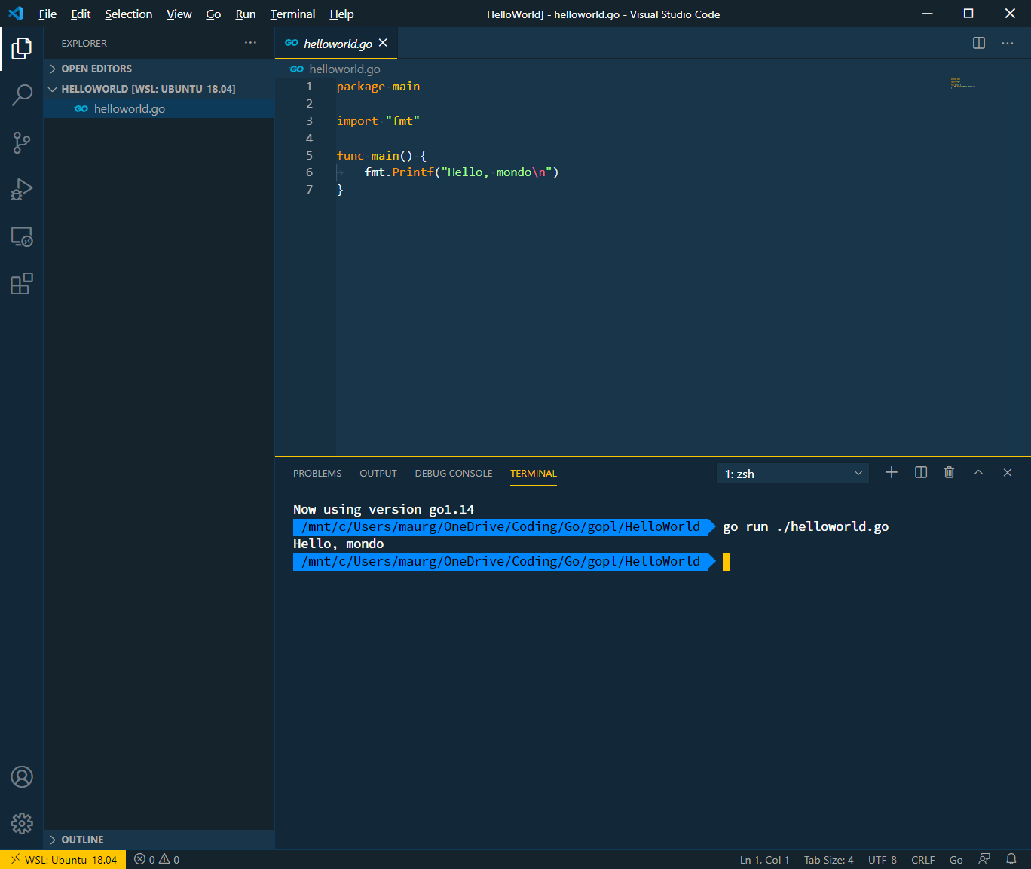Expand the Open Editors section
The width and height of the screenshot is (1031, 869).
[159, 69]
